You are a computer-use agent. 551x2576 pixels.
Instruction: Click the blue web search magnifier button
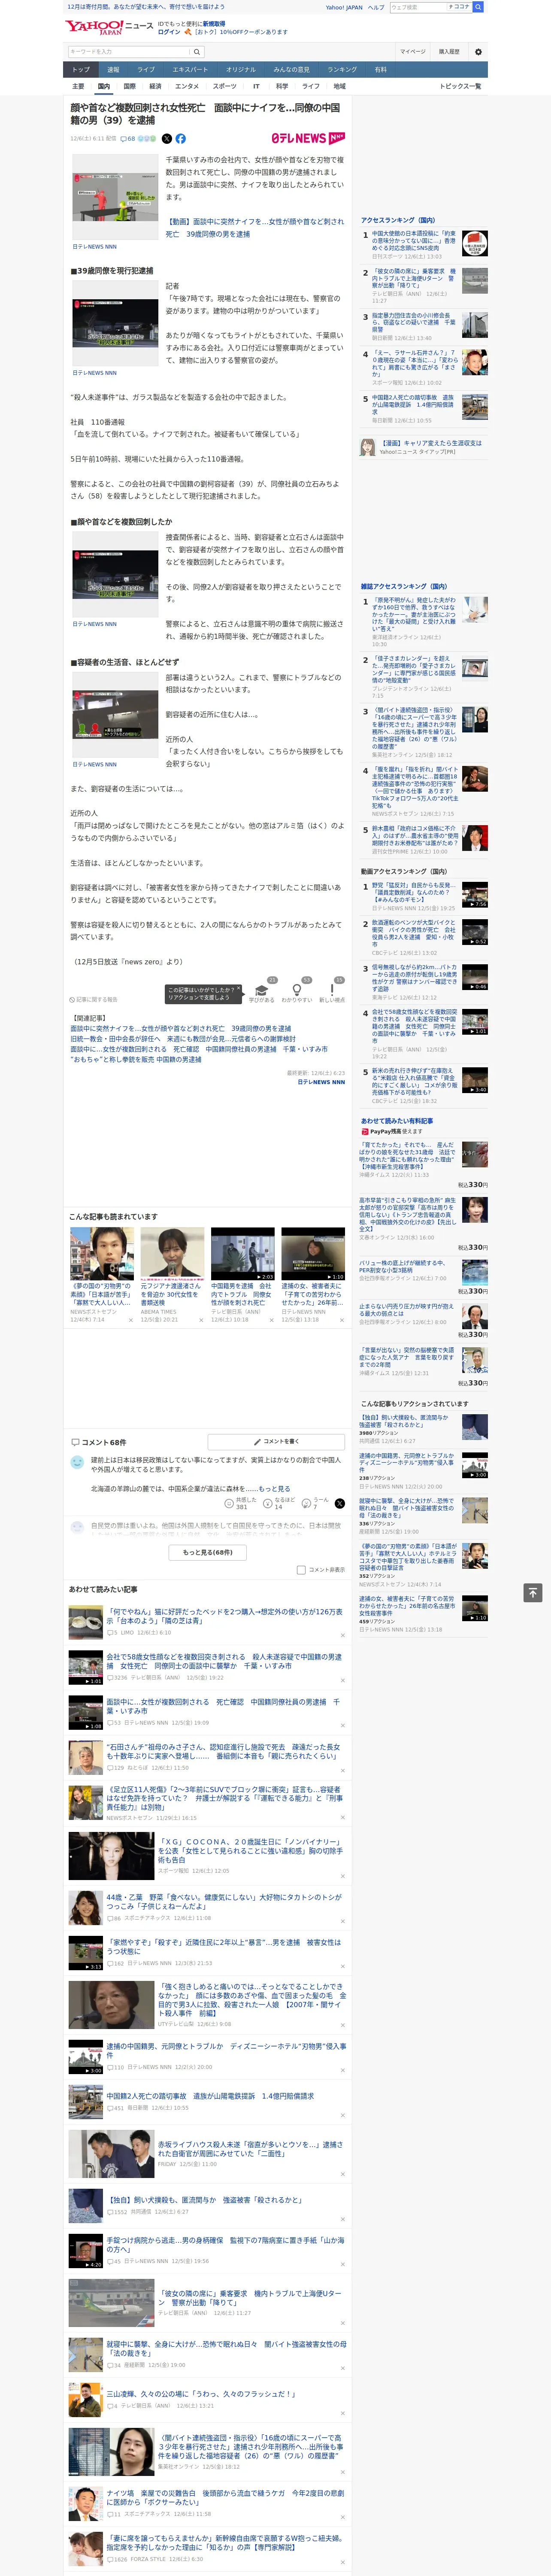point(478,7)
